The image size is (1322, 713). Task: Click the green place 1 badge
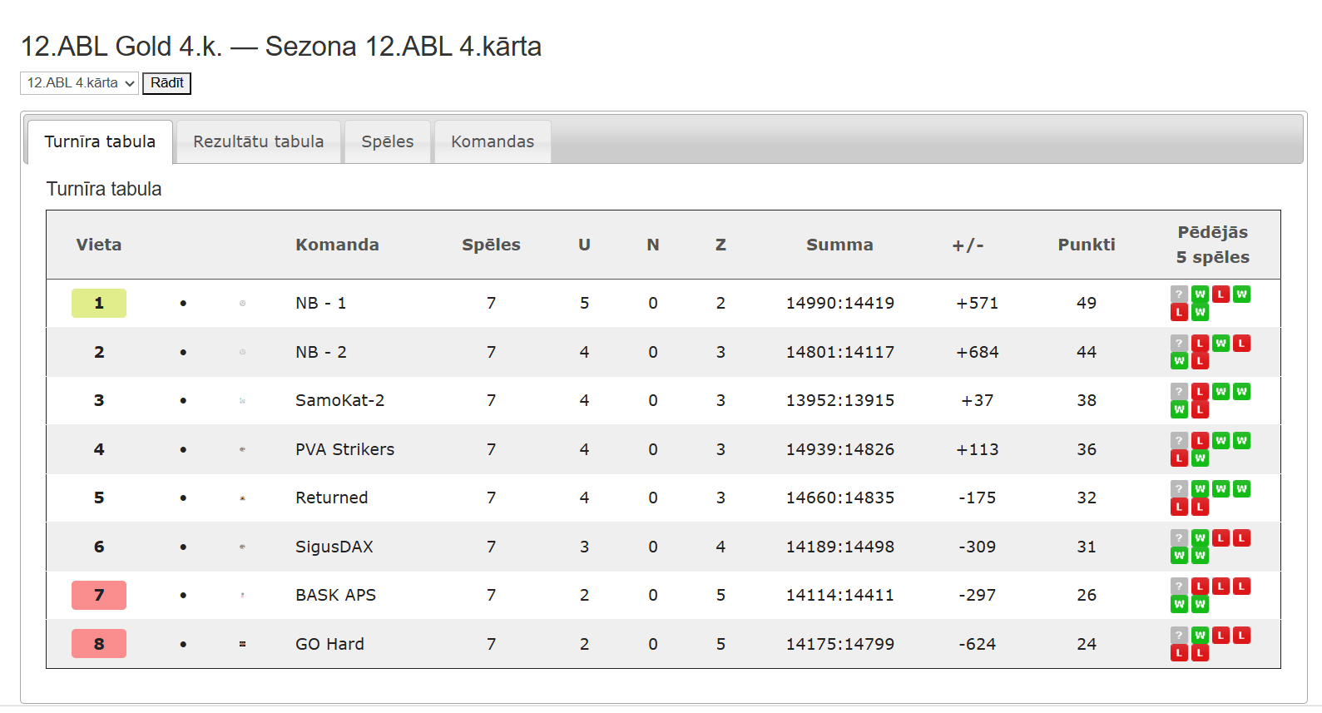(x=99, y=303)
